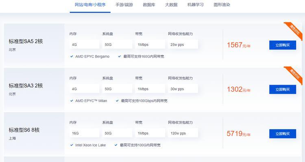Click the Intel Xeon Ice Lake text

pos(91,145)
